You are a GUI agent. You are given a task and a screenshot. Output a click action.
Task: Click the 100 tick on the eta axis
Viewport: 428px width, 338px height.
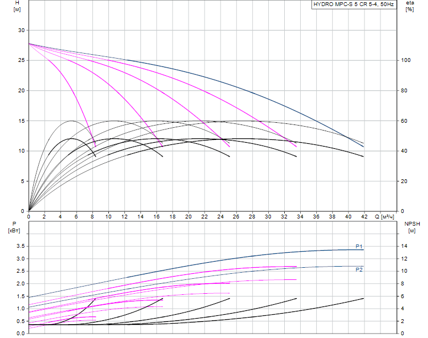[406, 60]
